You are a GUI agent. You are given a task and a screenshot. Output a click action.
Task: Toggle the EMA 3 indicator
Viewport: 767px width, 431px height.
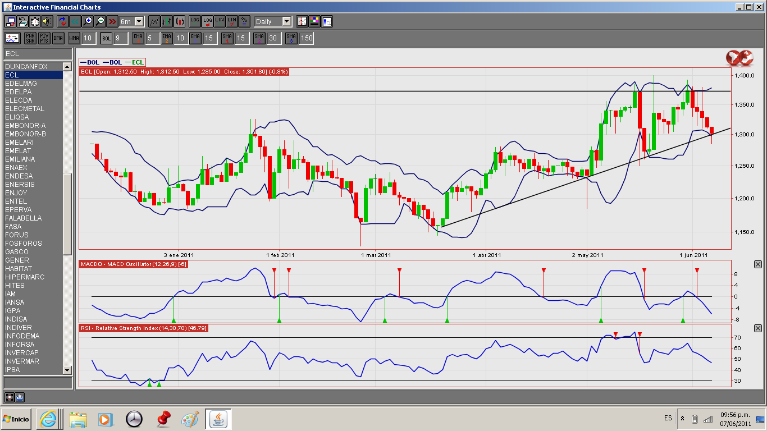195,38
